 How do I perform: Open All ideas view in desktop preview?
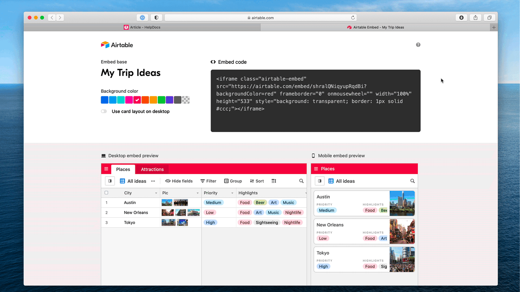(133, 181)
